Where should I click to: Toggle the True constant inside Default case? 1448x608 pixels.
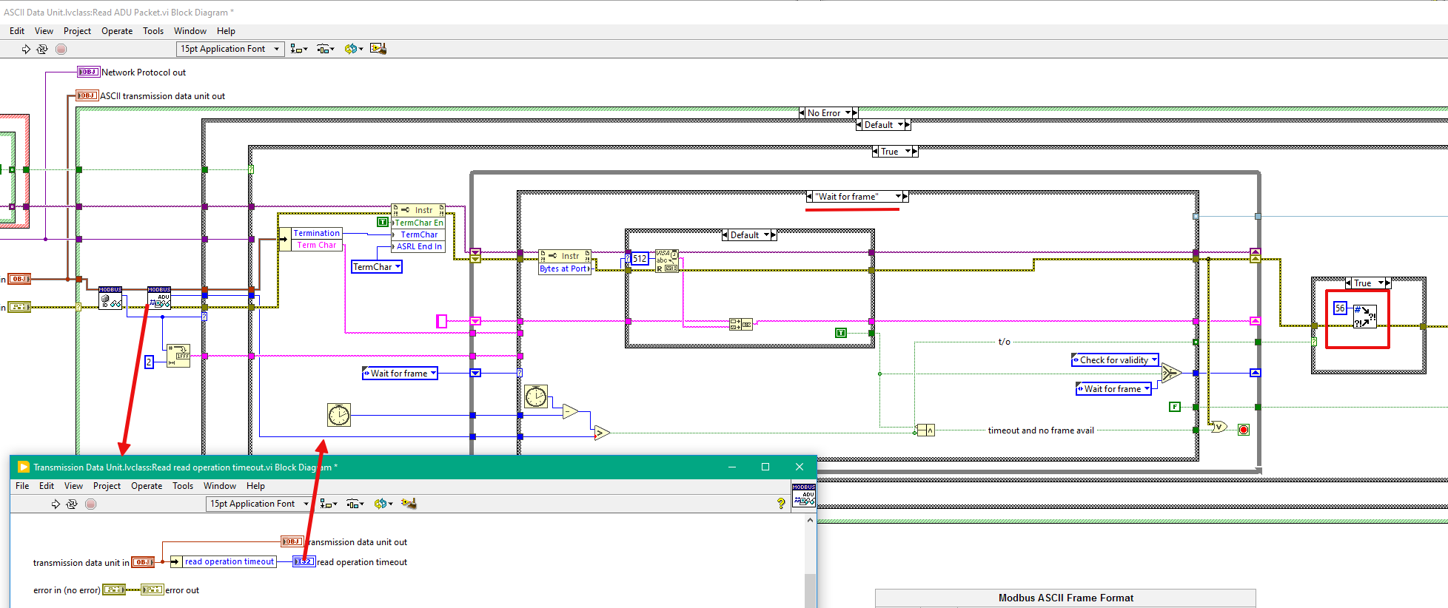[x=841, y=333]
